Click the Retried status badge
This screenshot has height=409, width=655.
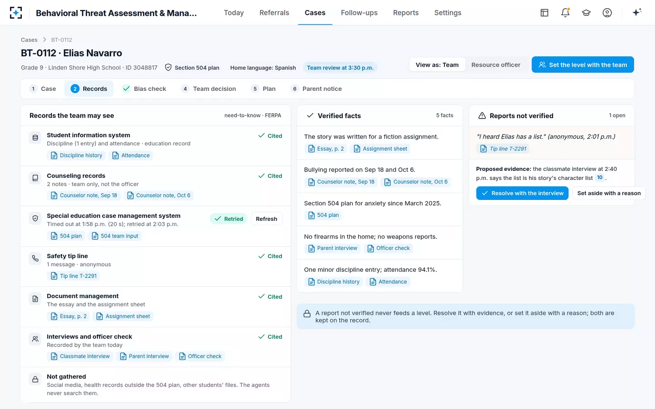[x=228, y=219]
